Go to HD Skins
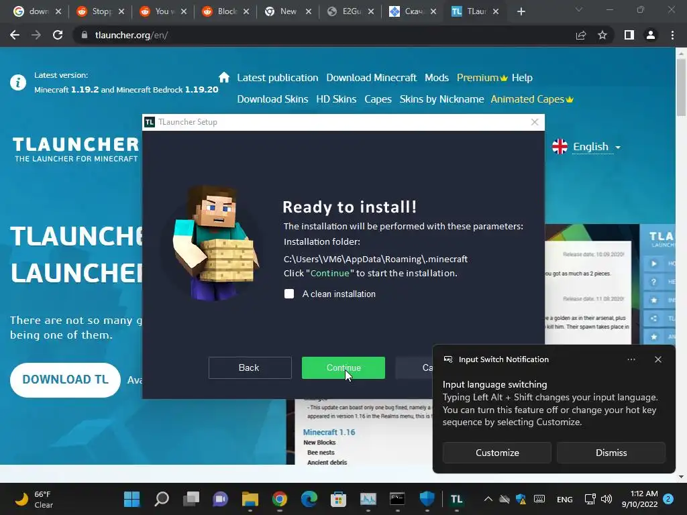Screen dimensions: 687x515 336,99
